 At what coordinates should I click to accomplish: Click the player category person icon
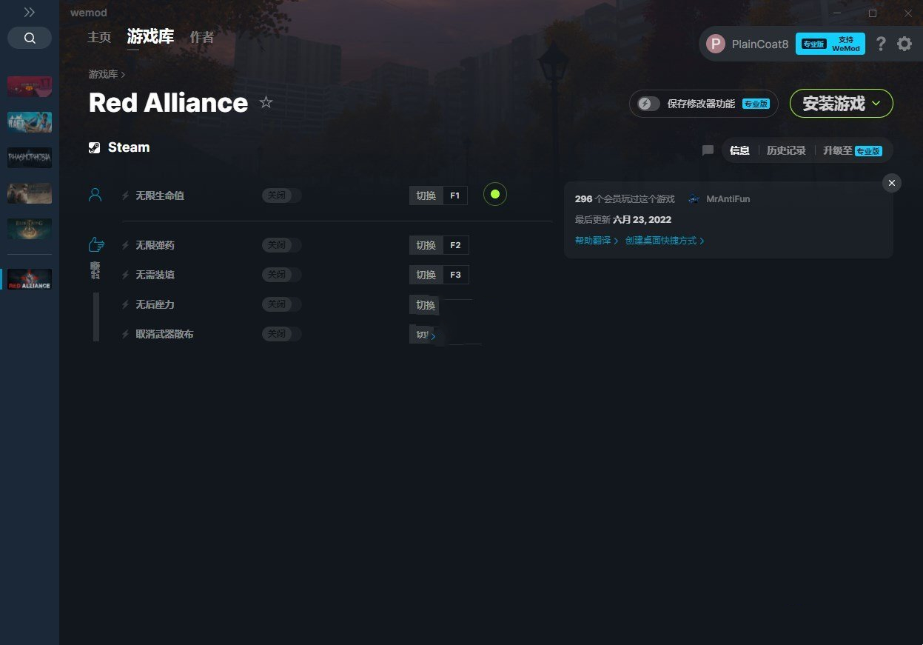click(95, 195)
